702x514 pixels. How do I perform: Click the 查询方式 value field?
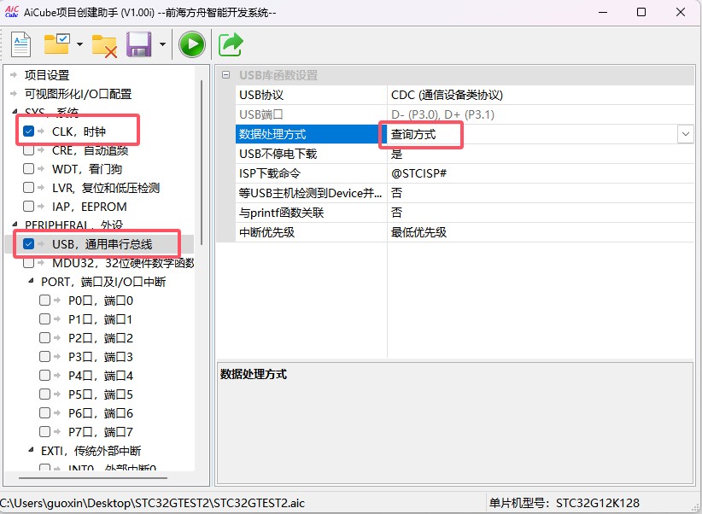[x=532, y=134]
